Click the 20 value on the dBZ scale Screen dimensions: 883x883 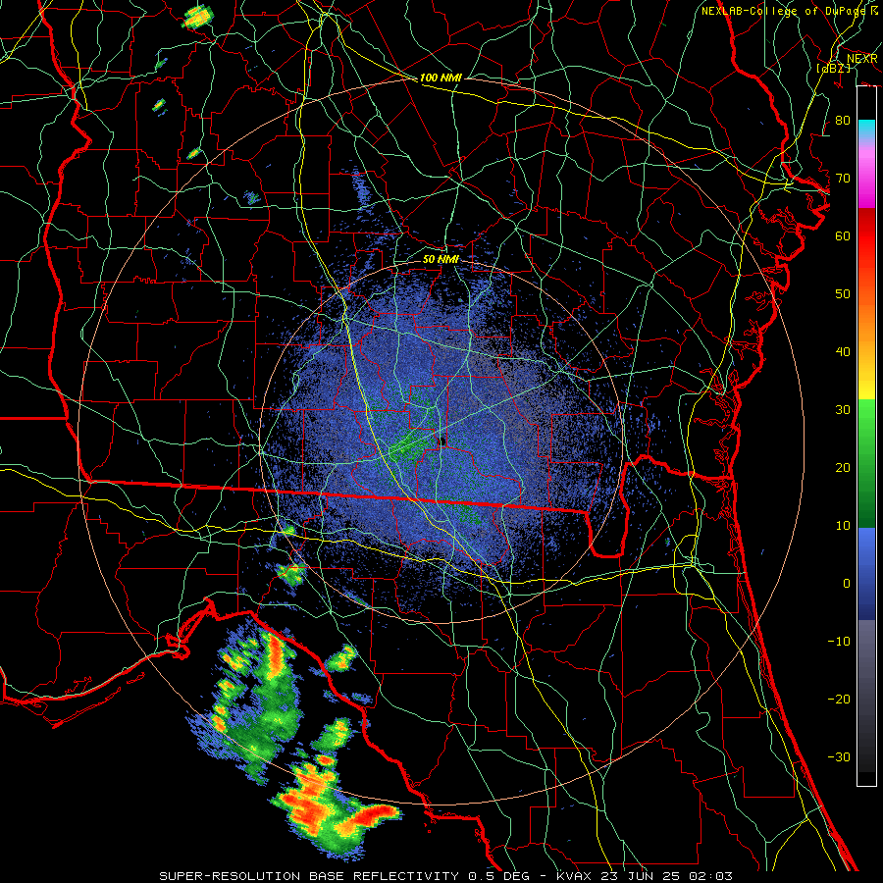[843, 468]
